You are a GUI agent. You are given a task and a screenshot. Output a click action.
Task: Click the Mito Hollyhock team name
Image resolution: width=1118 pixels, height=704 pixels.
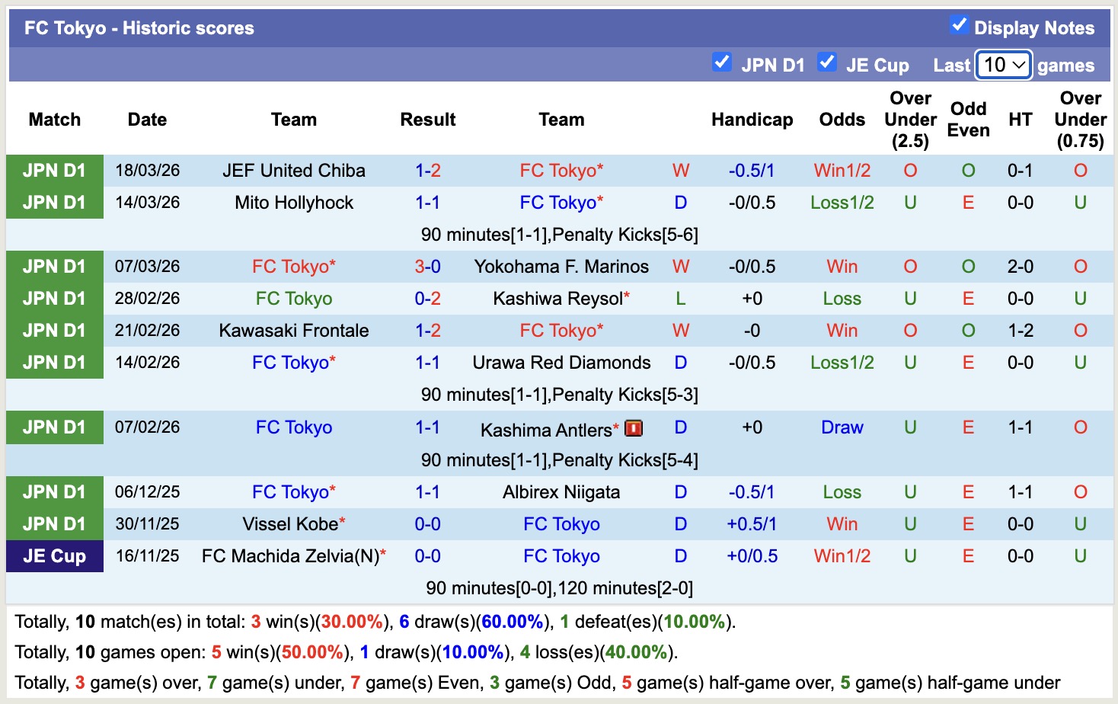coord(293,203)
